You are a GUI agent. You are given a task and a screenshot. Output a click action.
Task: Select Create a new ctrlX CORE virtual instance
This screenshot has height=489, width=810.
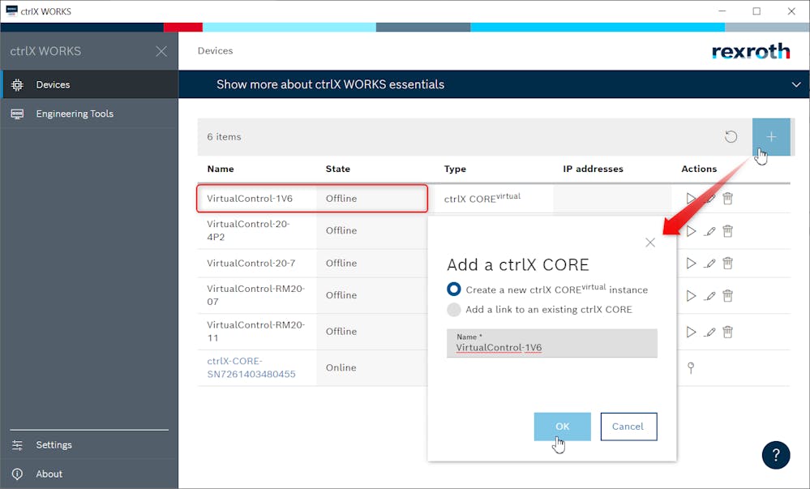tap(453, 289)
